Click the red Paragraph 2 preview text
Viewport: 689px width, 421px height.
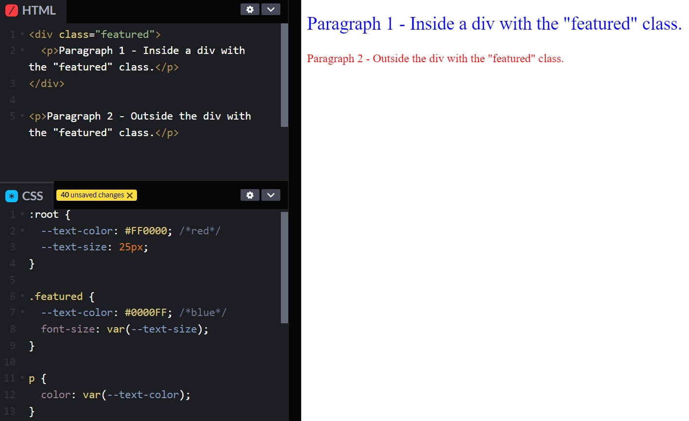point(435,59)
